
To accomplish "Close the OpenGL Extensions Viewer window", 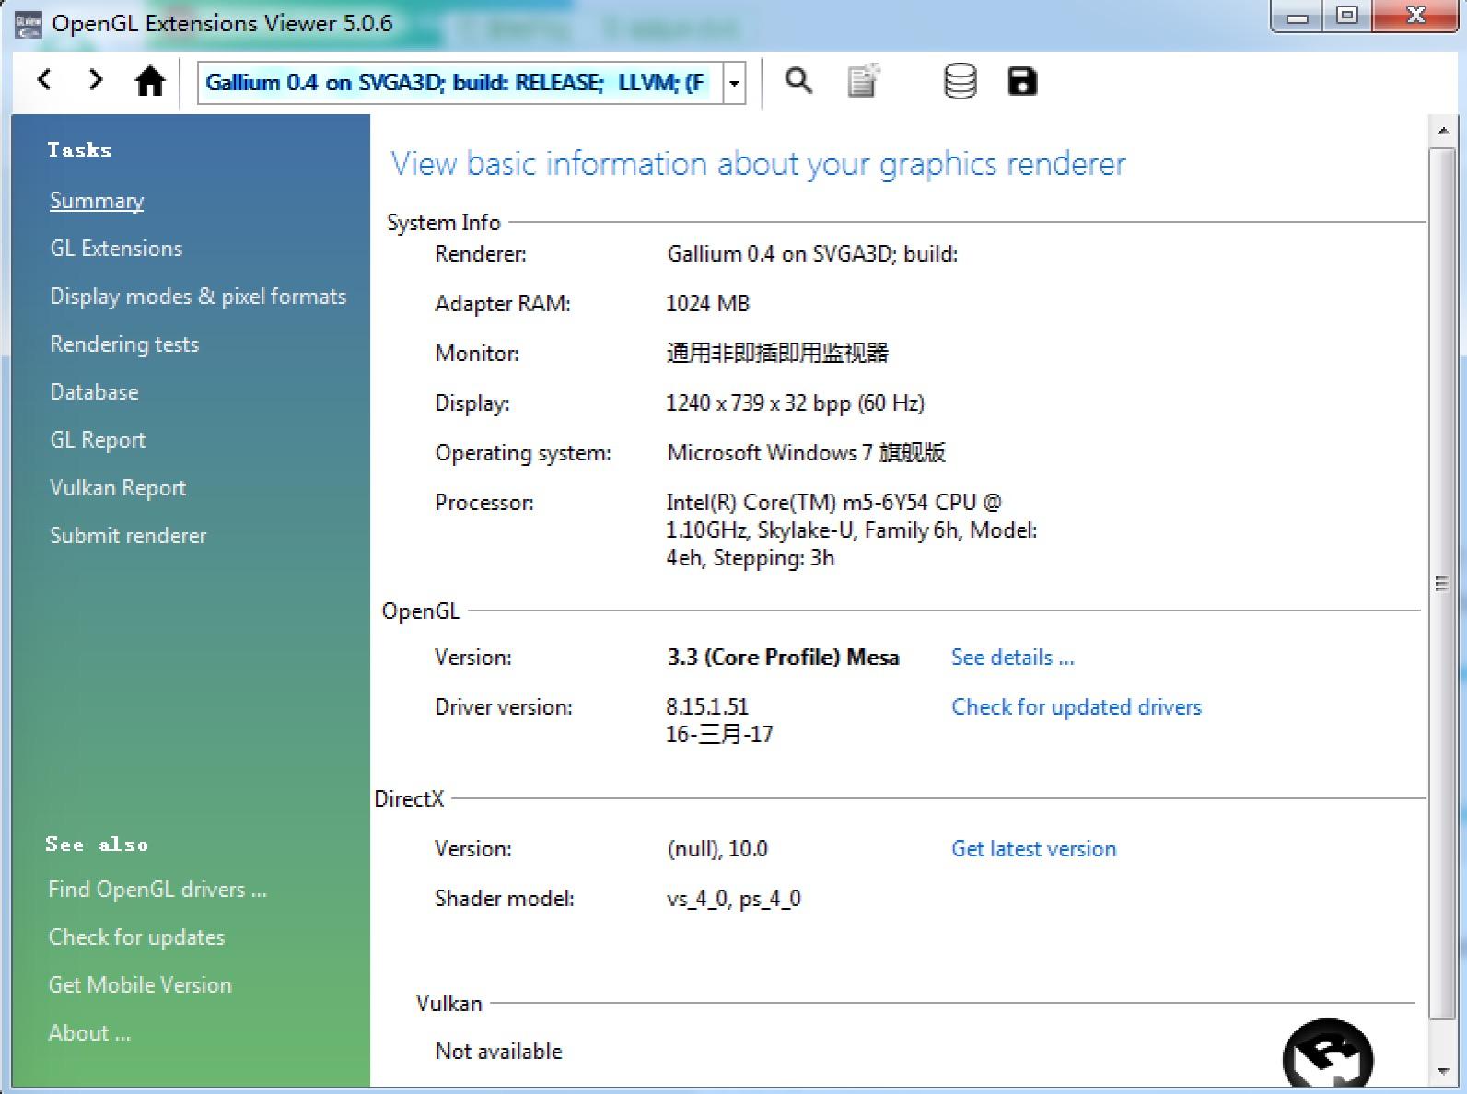I will pyautogui.click(x=1417, y=16).
